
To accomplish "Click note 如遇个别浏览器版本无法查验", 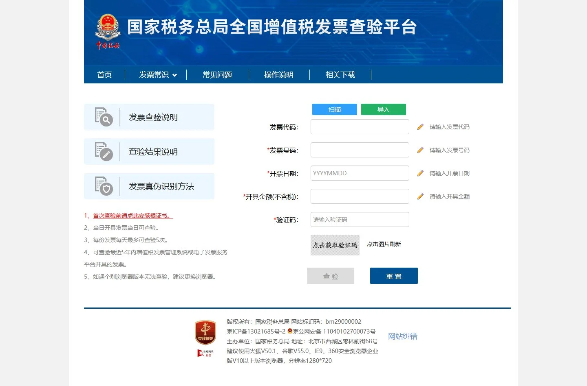I will tap(130, 277).
